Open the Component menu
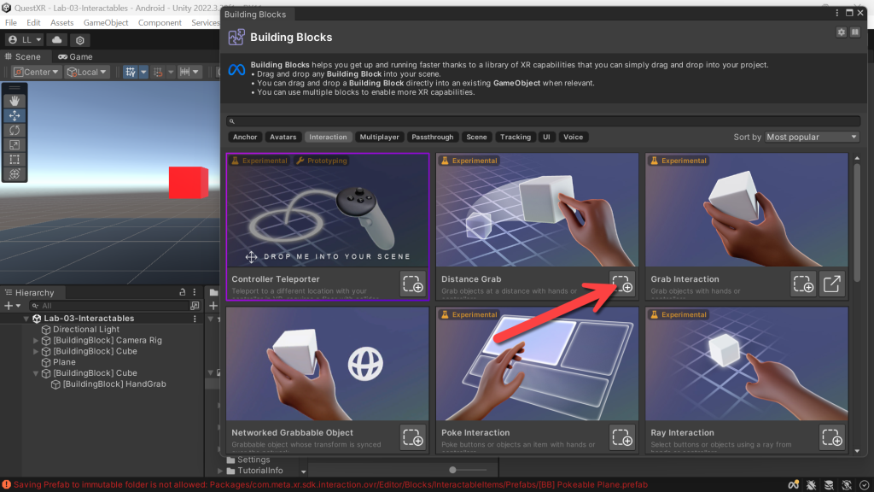Screen dimensions: 874x492 coord(160,23)
